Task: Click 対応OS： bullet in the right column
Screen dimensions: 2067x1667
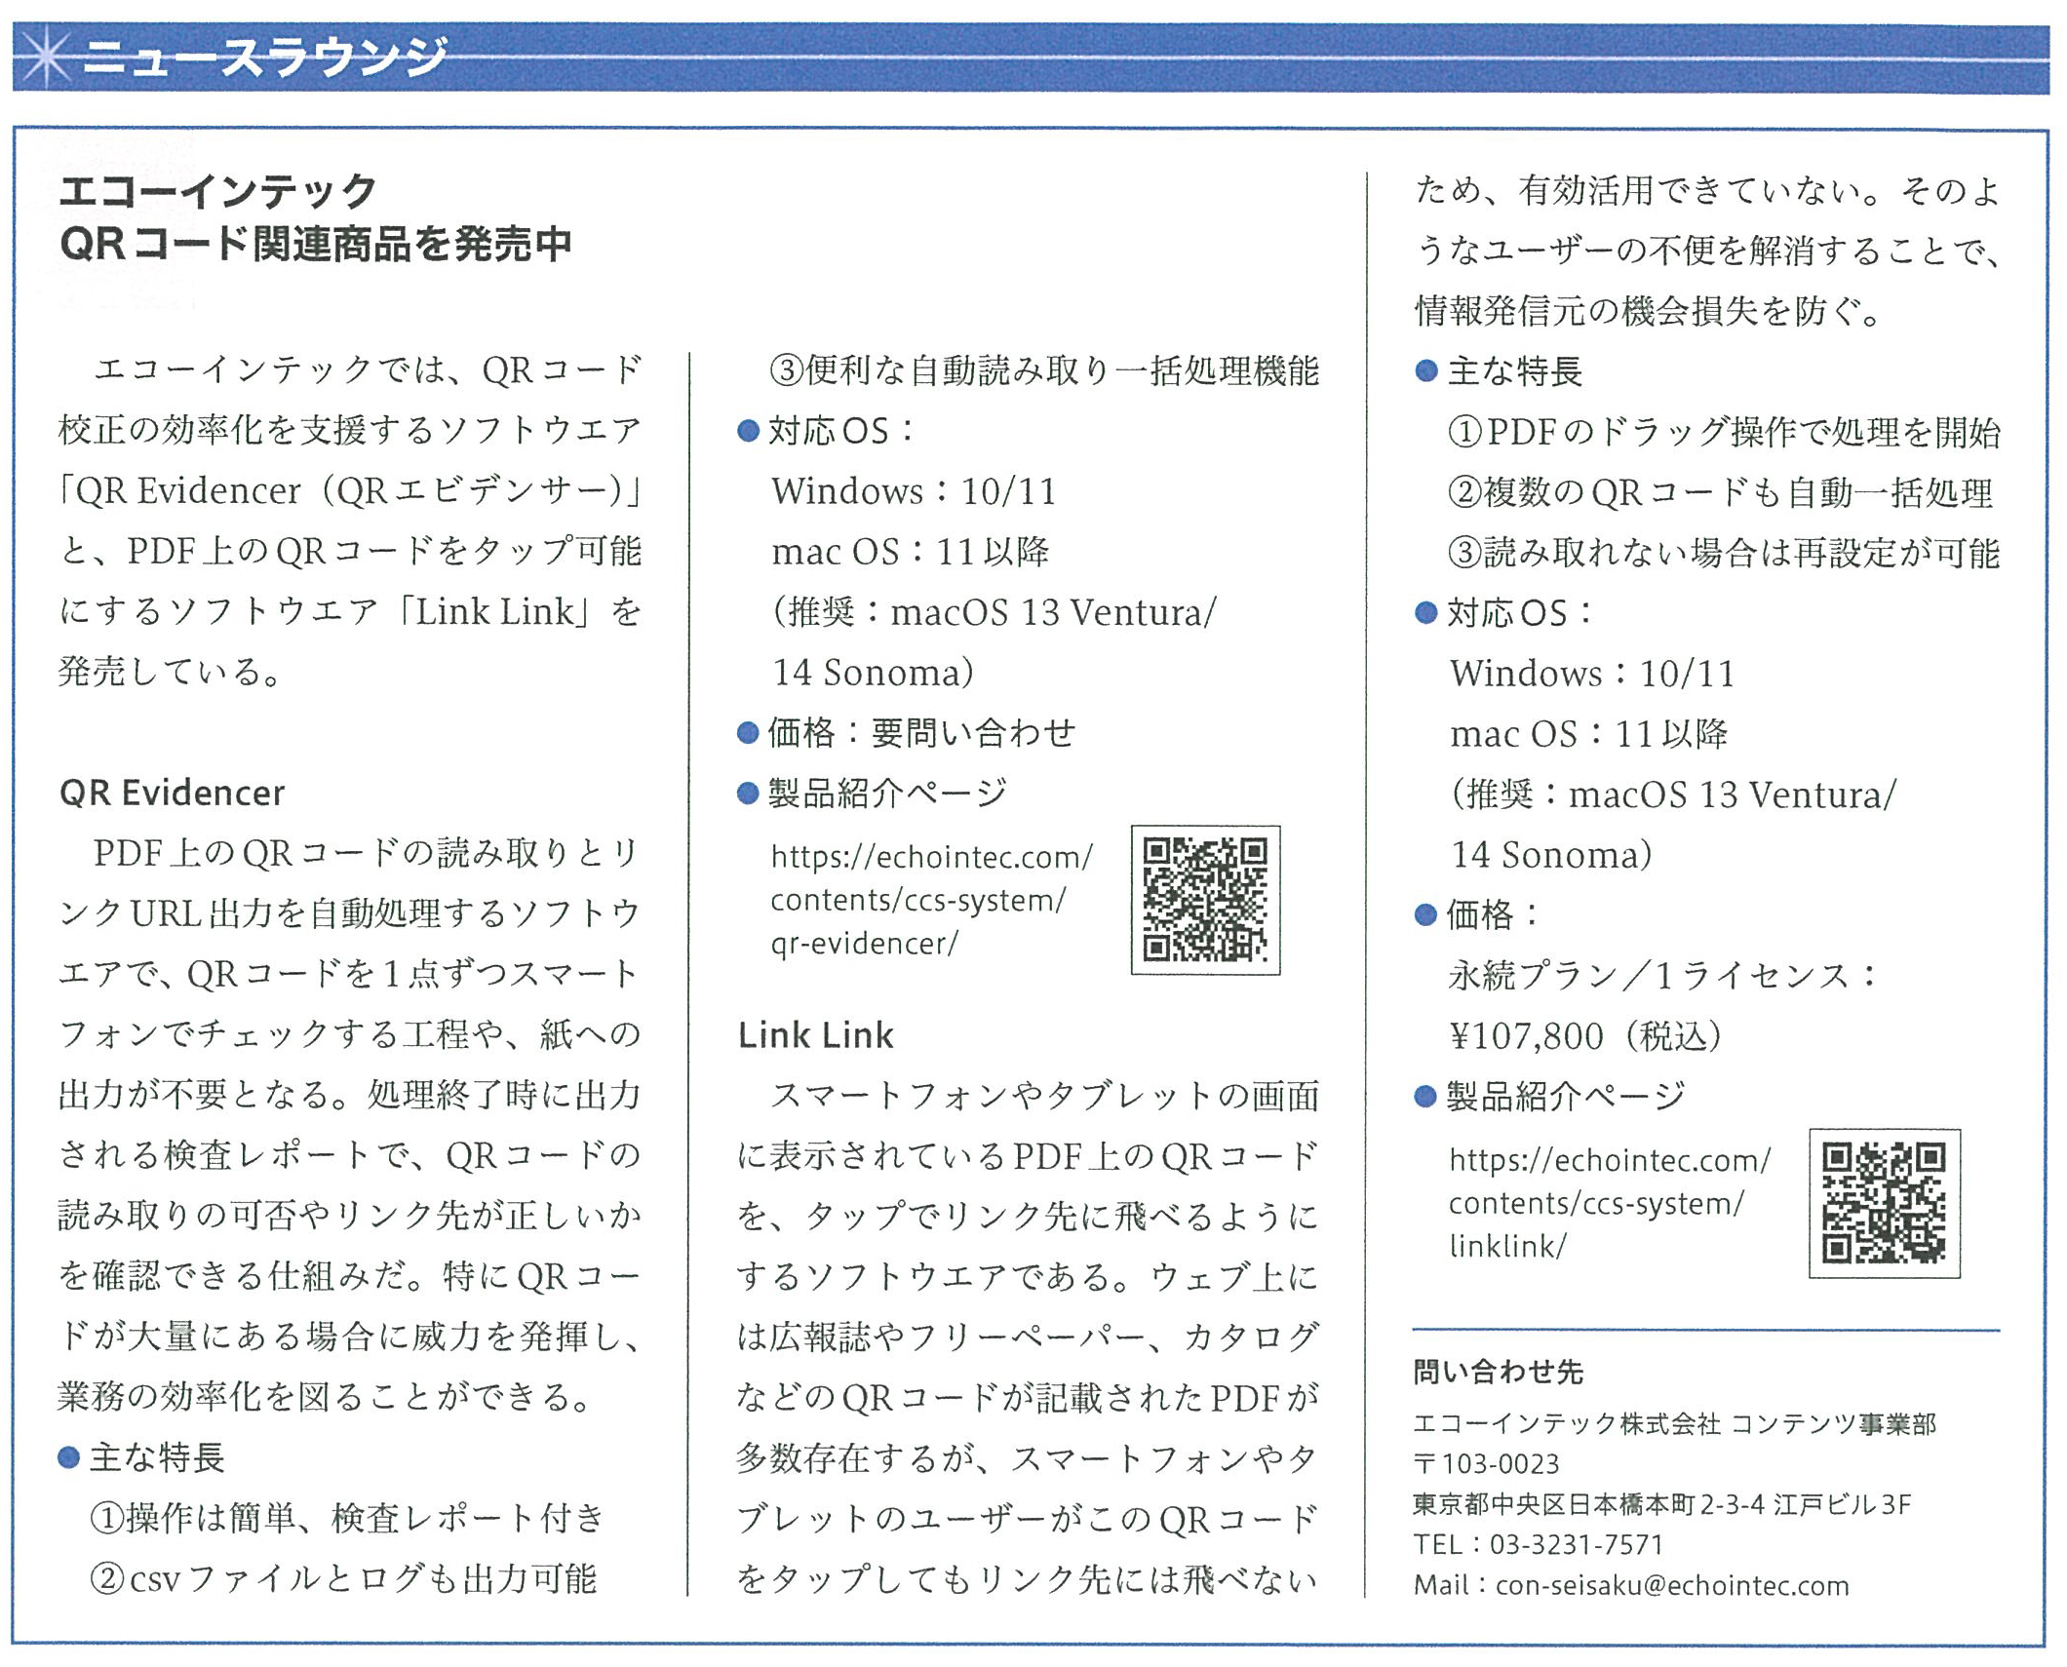Action: click(1504, 613)
